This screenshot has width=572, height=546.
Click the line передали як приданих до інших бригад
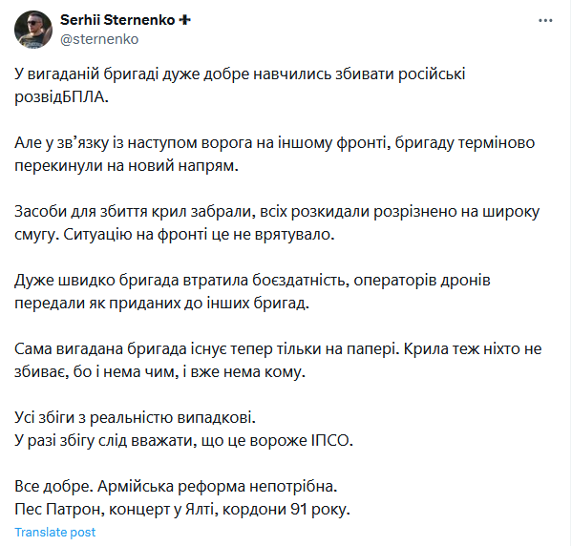click(161, 304)
